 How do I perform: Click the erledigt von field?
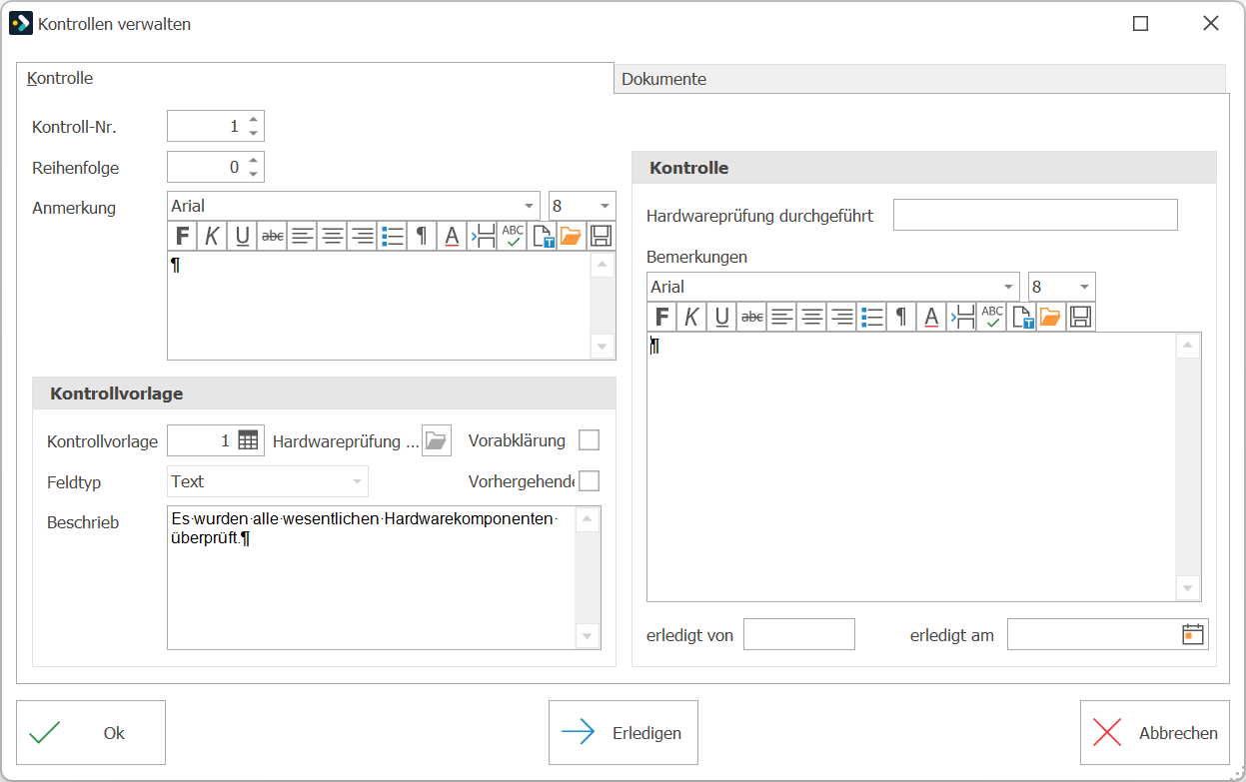(x=799, y=634)
